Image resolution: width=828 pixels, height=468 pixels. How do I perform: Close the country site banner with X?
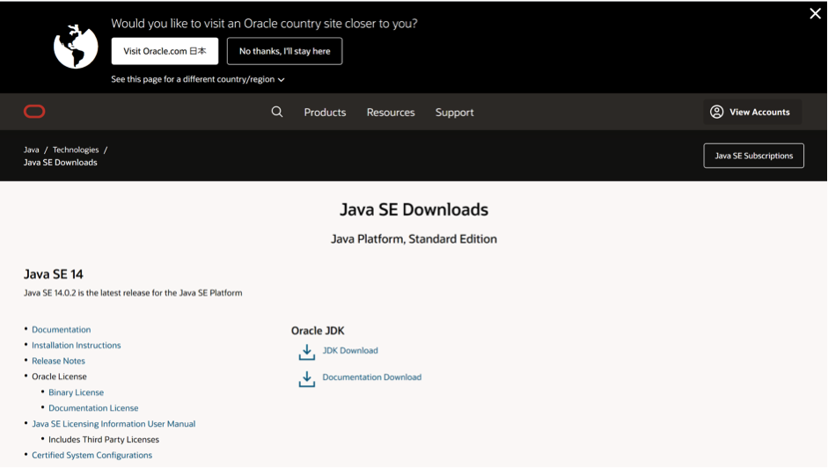pyautogui.click(x=816, y=14)
